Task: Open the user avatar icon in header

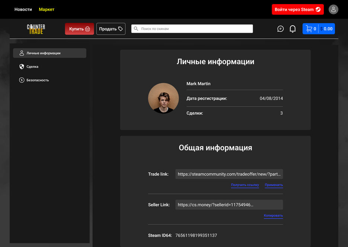Action: pos(333,10)
